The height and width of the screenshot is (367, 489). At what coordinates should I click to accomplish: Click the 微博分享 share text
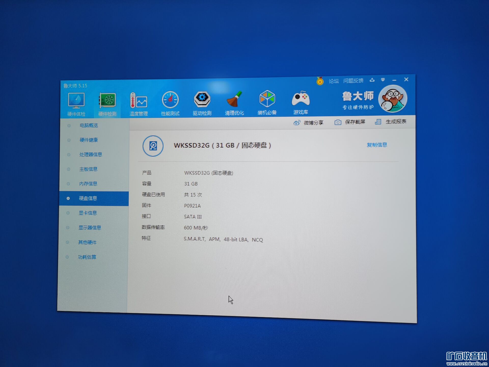click(x=313, y=123)
